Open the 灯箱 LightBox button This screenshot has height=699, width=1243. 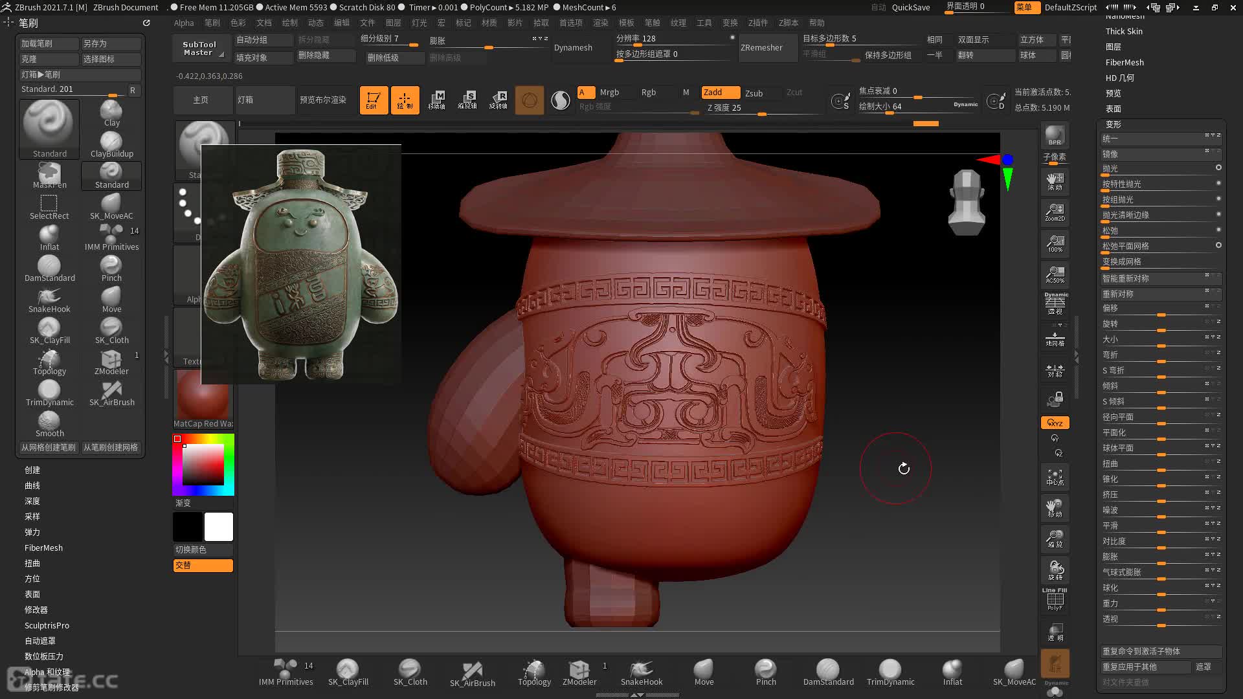click(264, 100)
